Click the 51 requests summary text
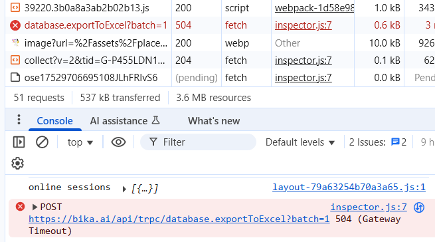The height and width of the screenshot is (242, 435). pyautogui.click(x=39, y=98)
